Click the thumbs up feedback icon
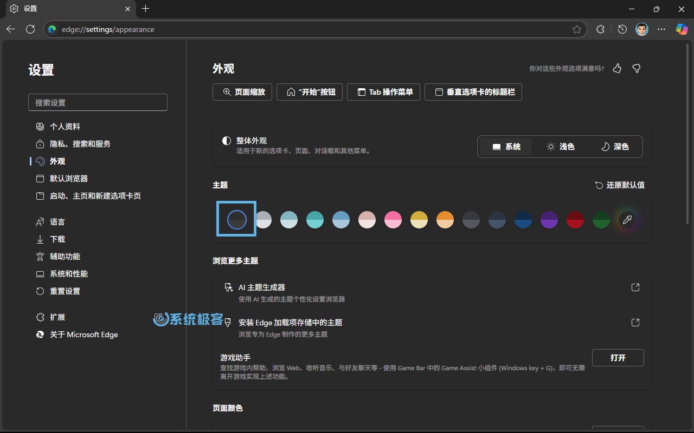 pyautogui.click(x=617, y=68)
